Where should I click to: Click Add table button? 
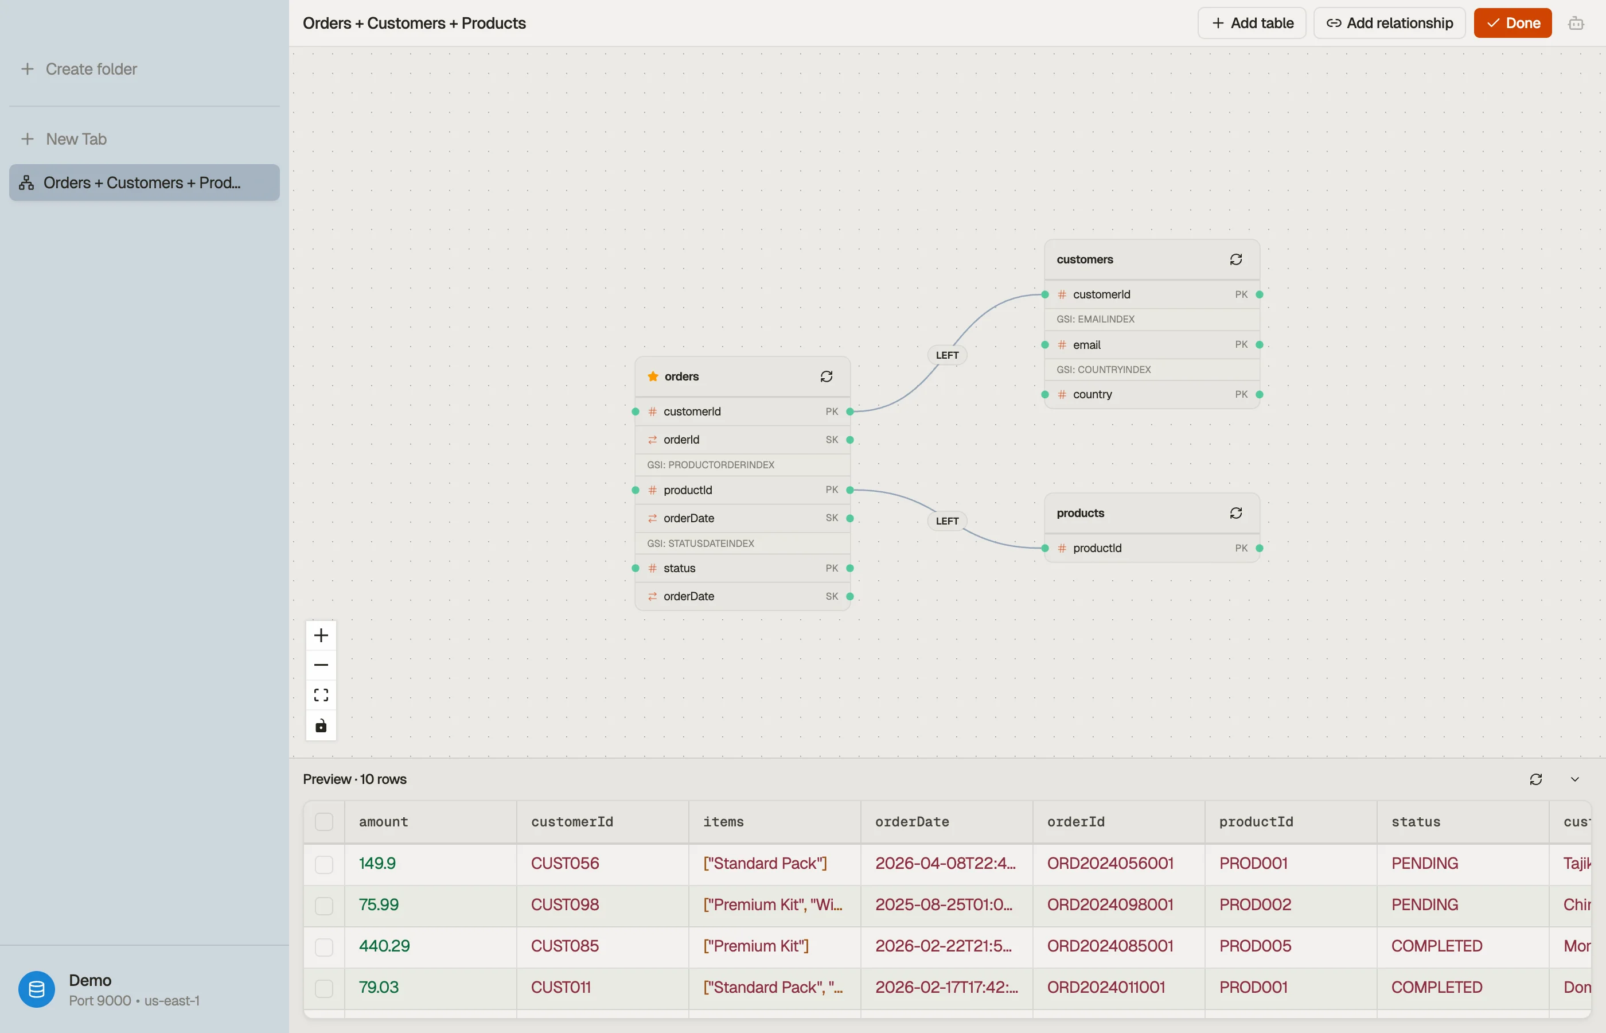(x=1252, y=24)
